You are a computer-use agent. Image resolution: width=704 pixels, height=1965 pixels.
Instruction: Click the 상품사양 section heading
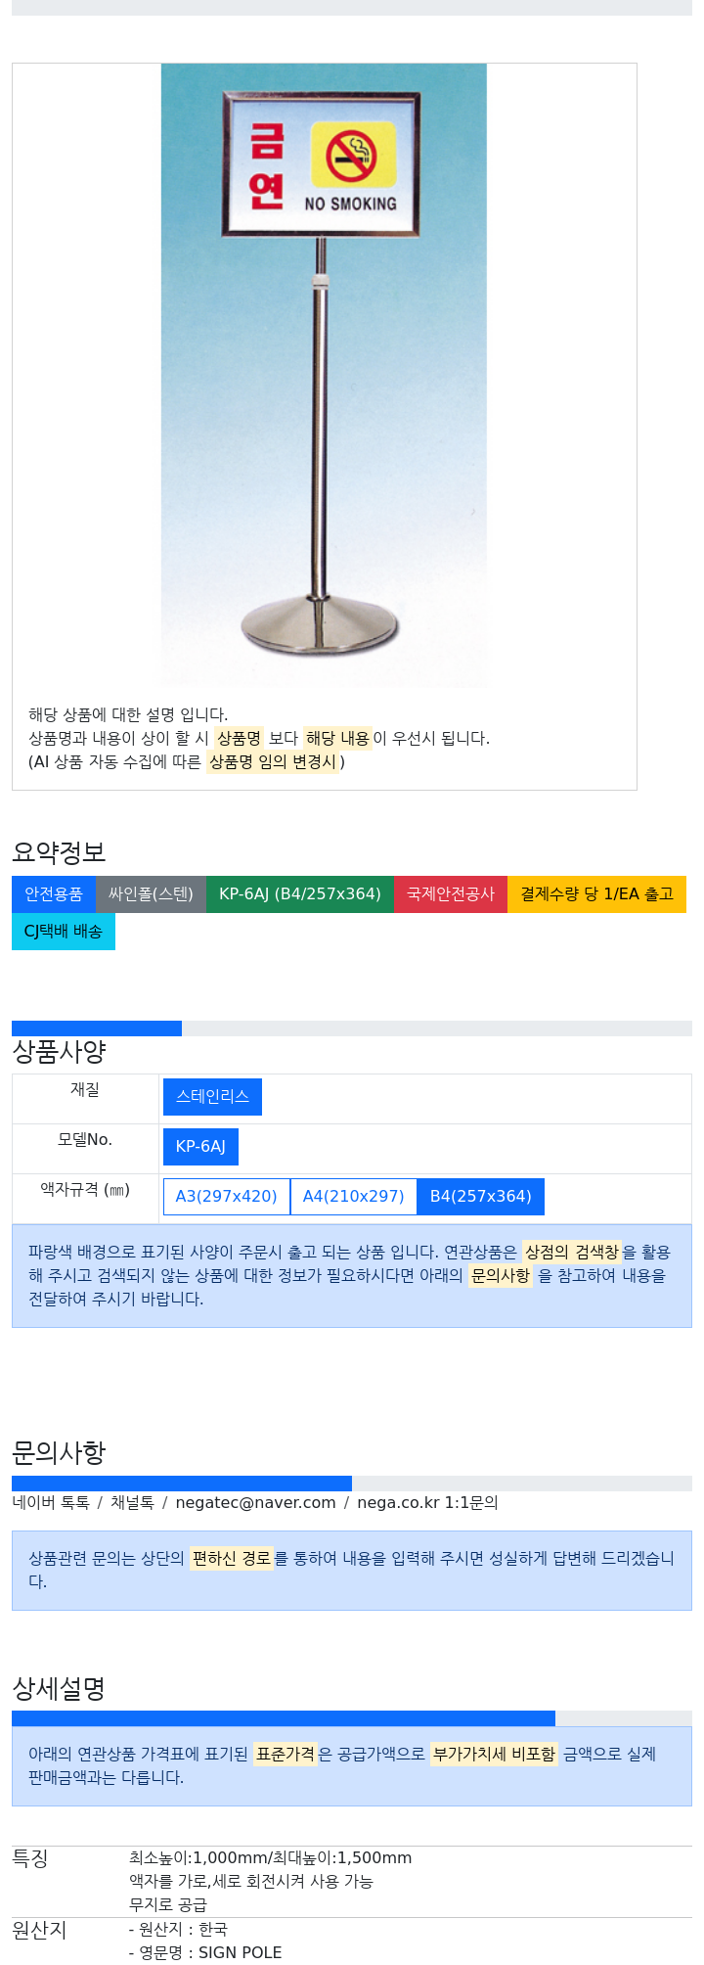(59, 1052)
